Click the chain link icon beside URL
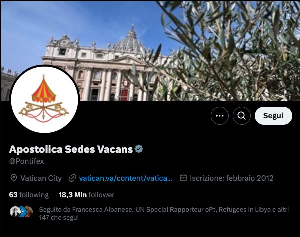Viewport: 300px width, 237px height. (72, 178)
